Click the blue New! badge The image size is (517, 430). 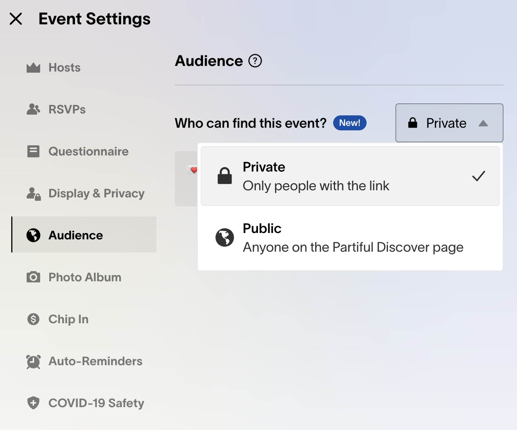350,123
